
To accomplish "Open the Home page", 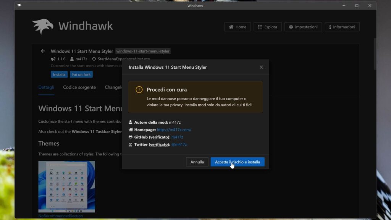I will point(238,27).
